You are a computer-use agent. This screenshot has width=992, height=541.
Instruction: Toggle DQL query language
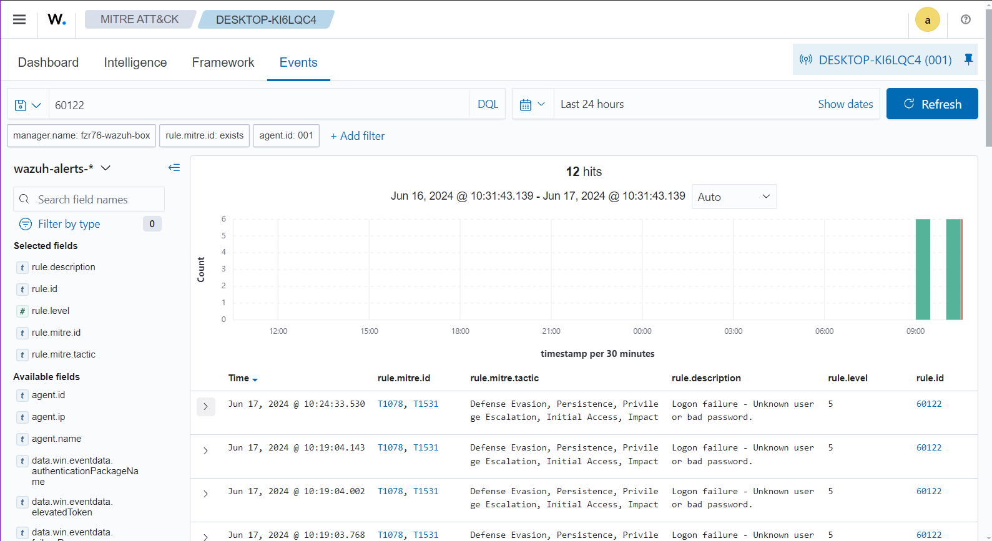pyautogui.click(x=488, y=104)
